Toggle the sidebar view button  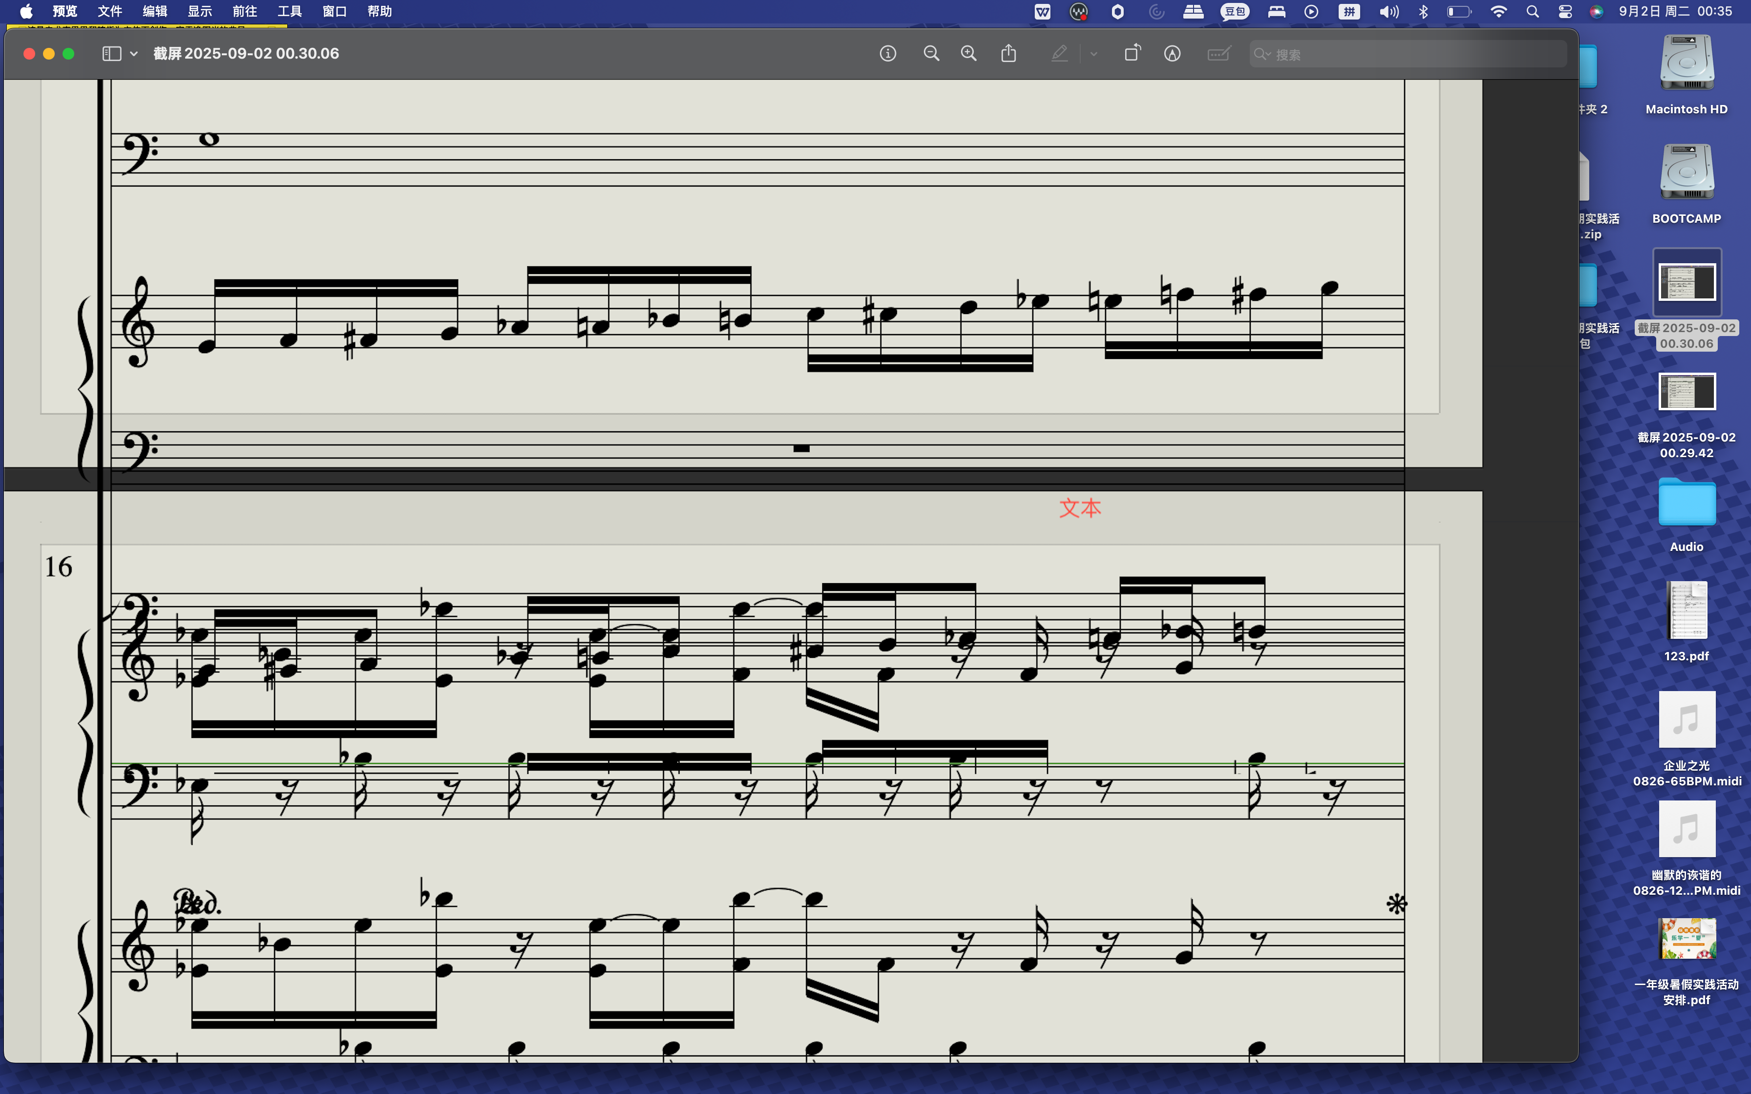(111, 54)
